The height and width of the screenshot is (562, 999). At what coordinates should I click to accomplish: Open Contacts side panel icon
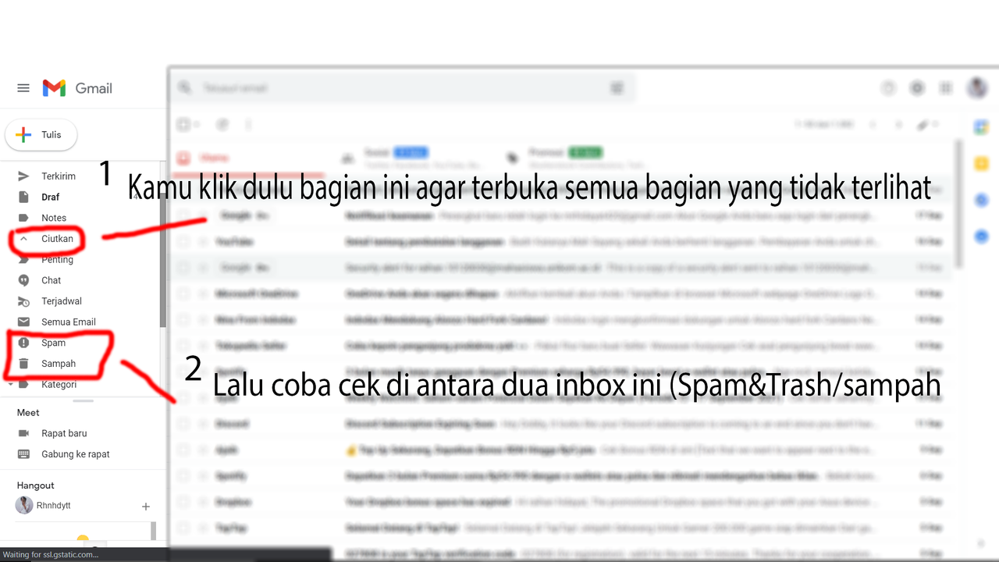[x=981, y=236]
